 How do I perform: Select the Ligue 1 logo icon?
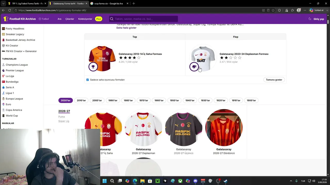(x=3, y=93)
